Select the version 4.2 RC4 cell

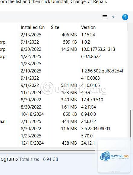pyautogui.click(x=88, y=107)
